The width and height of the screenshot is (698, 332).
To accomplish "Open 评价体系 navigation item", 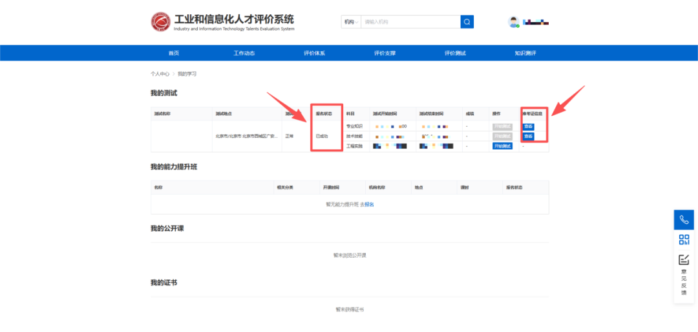I will pyautogui.click(x=314, y=53).
